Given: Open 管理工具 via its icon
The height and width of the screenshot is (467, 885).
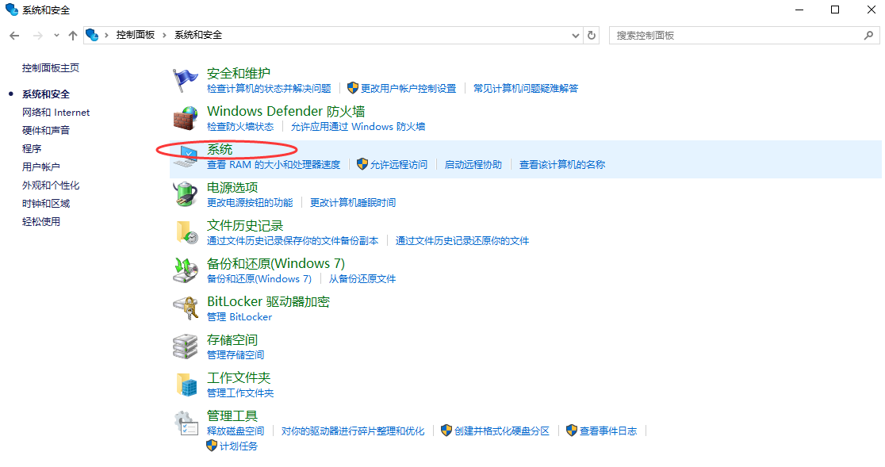Looking at the screenshot, I should click(184, 423).
